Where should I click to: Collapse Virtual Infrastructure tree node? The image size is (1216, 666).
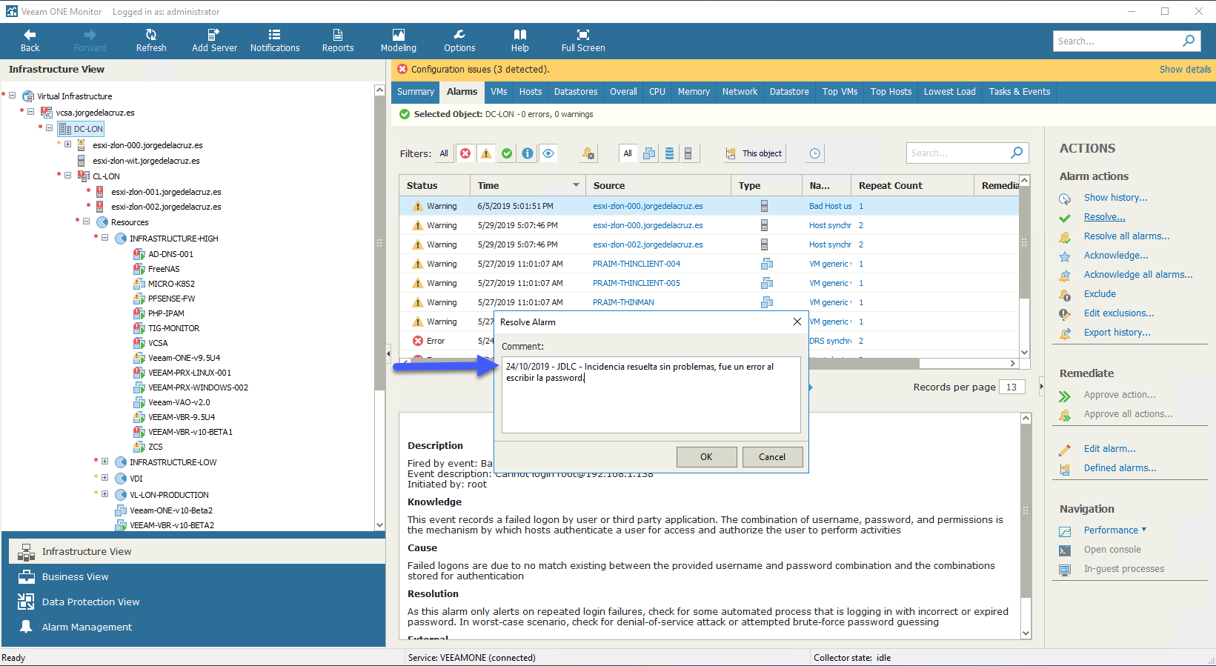pos(13,96)
